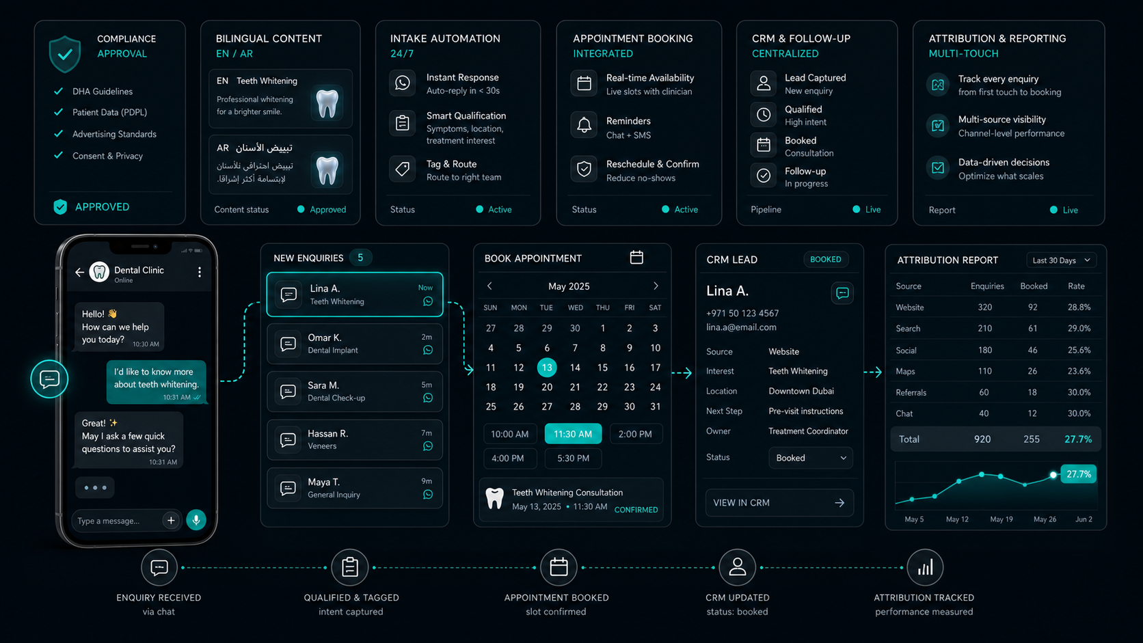Select the Hassan R. Veneers enquiry

[355, 439]
